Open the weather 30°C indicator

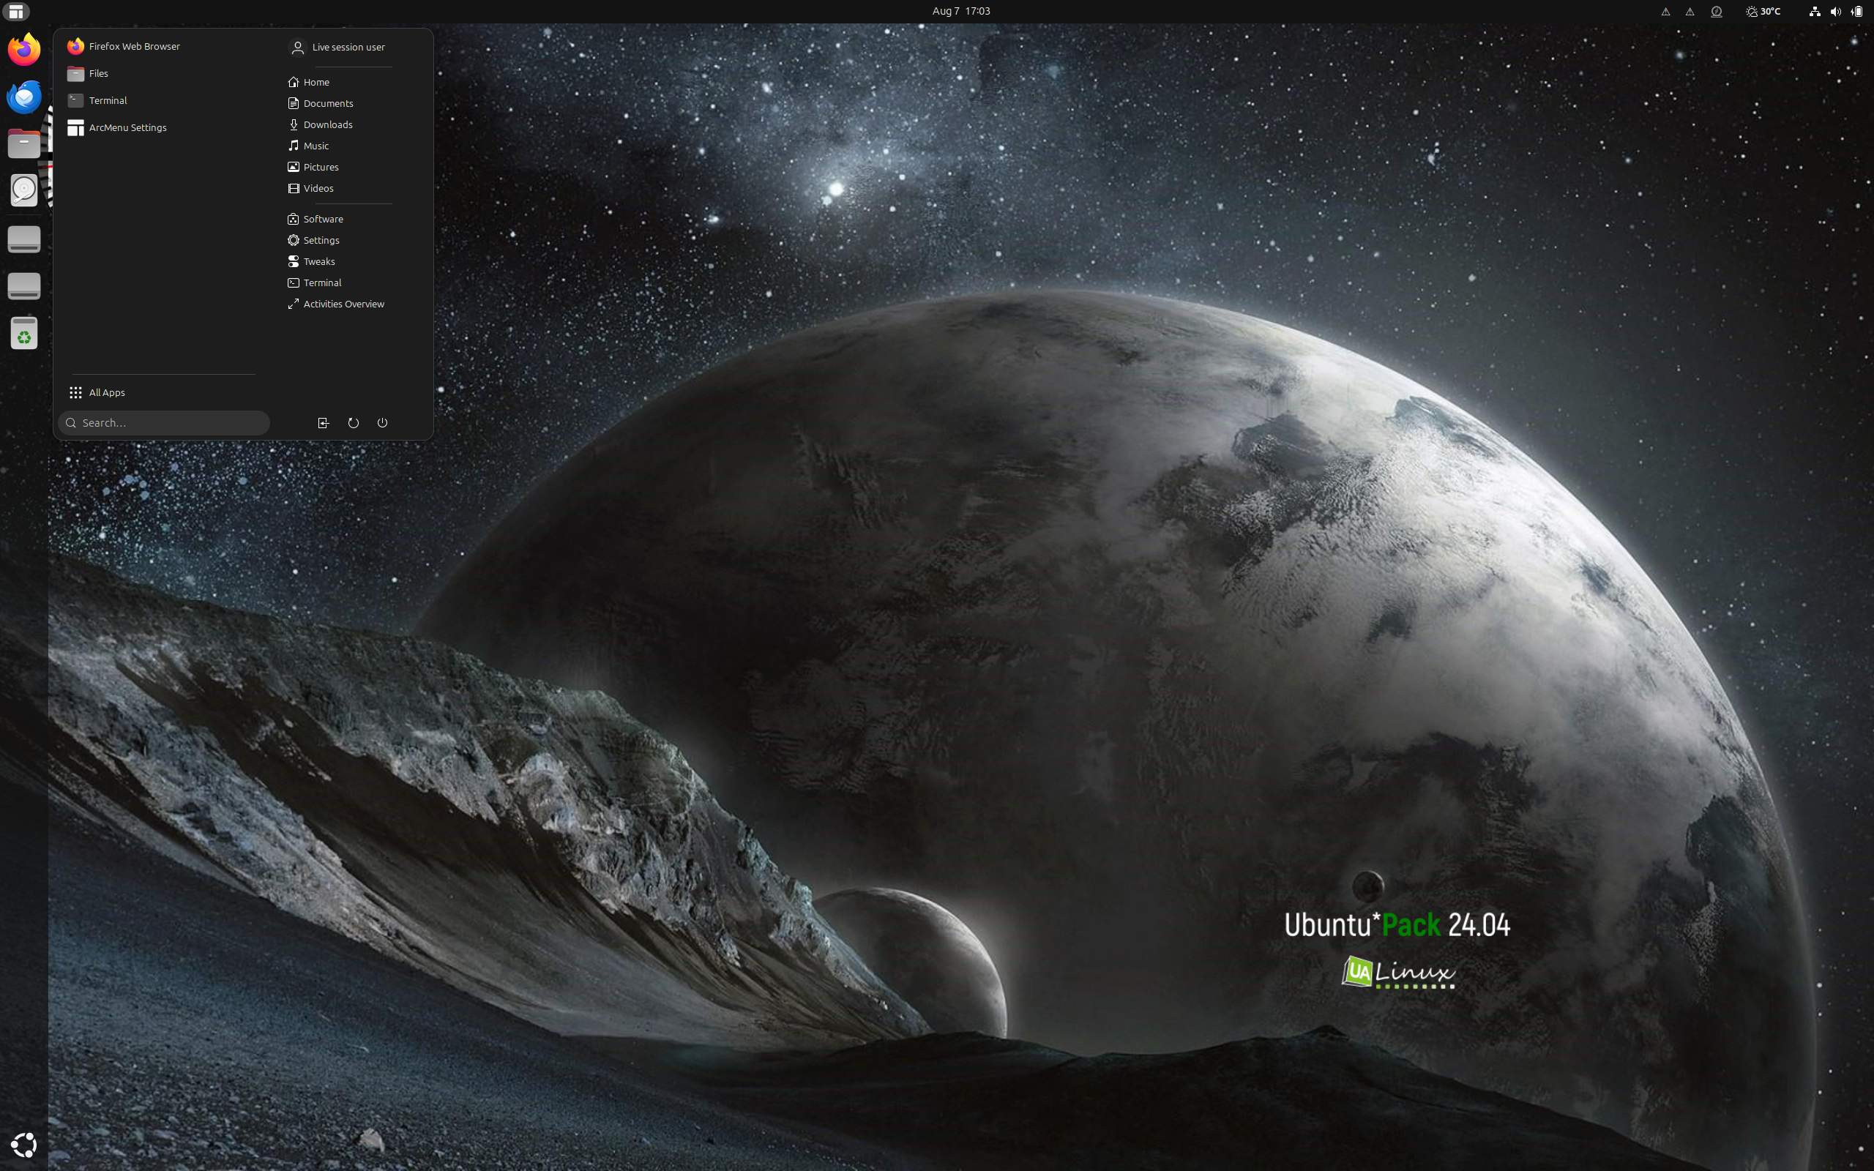coord(1763,11)
